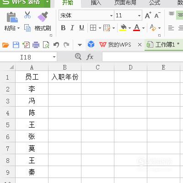
Task: Select the cell containing 莫
Action: coord(32,148)
